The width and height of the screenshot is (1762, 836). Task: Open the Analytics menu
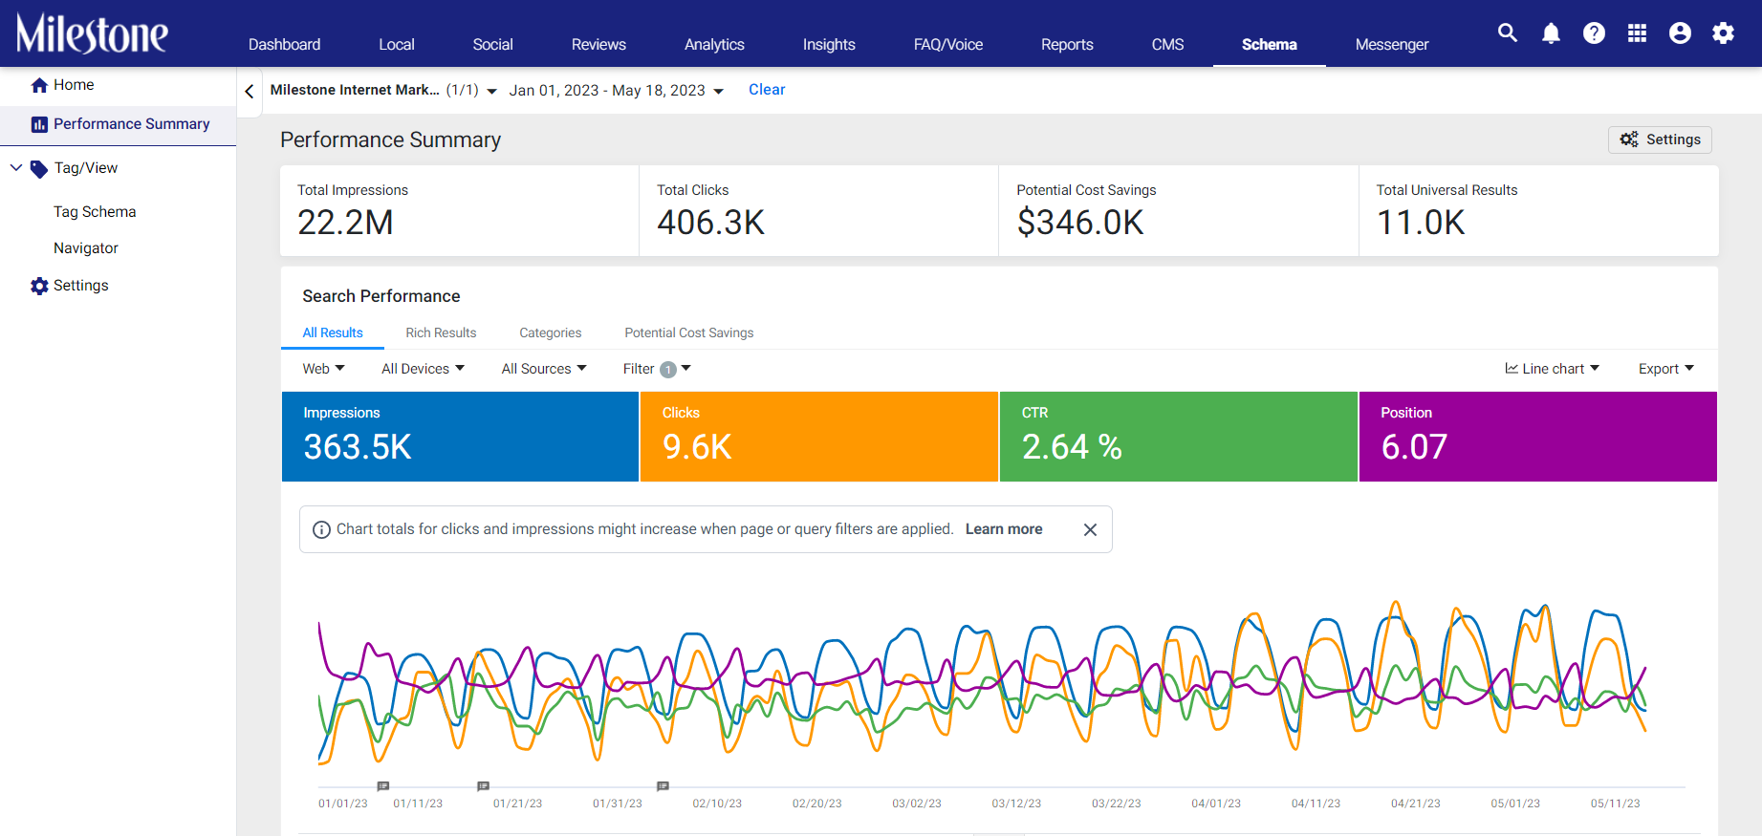coord(714,44)
